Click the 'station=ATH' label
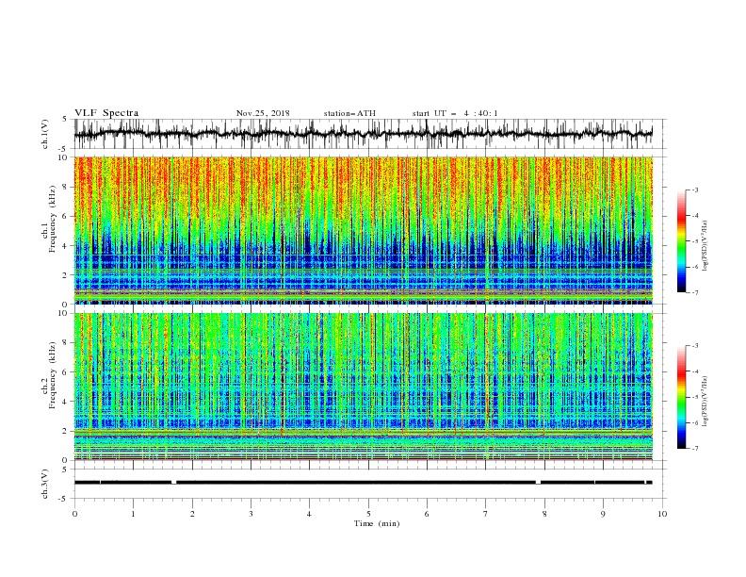This screenshot has width=746, height=577. 349,113
